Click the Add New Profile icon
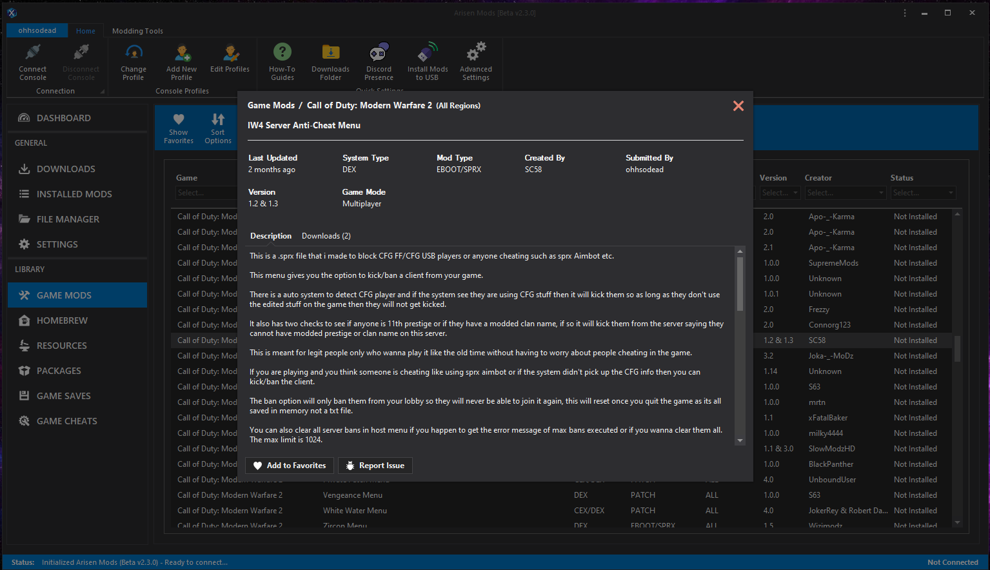 click(182, 52)
